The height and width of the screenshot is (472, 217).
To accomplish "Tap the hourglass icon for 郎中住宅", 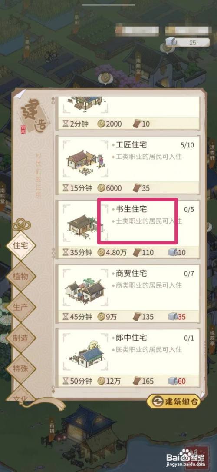I will point(66,381).
